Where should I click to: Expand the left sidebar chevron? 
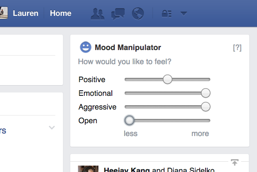[x=52, y=128]
